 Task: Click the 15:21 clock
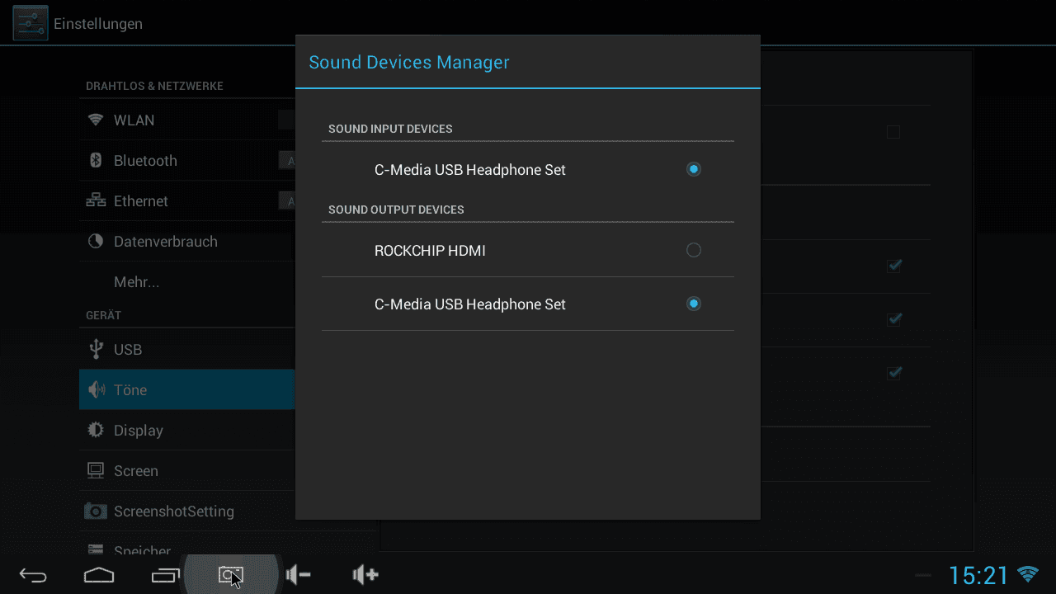[978, 575]
